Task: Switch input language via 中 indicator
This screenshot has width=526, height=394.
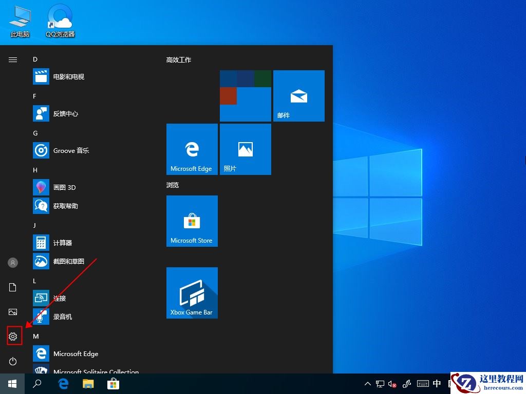Action: coord(437,383)
